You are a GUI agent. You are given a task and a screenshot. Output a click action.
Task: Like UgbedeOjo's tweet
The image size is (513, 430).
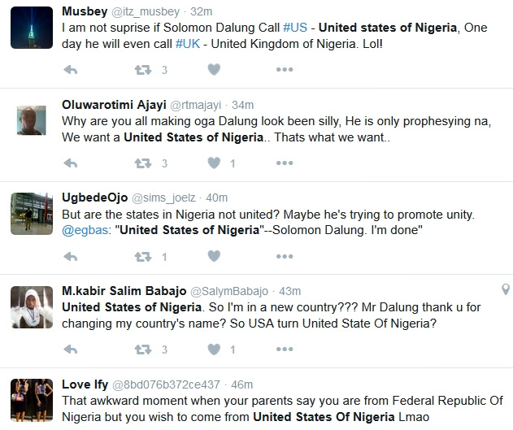point(214,256)
